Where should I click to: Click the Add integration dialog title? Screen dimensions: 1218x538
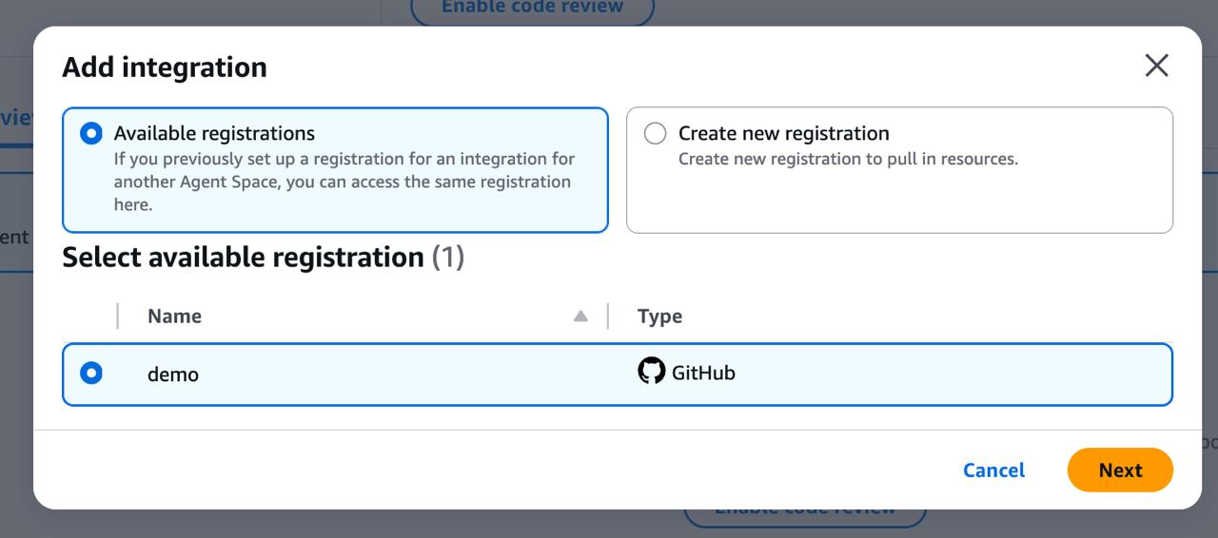click(x=165, y=67)
